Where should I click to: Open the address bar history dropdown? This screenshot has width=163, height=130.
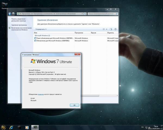[x=82, y=14]
